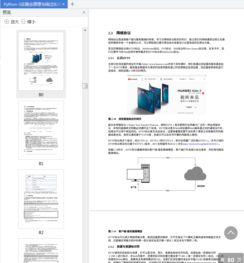Screen dimensions: 244x263
Task: Click the 图 2-19 客户端-服务器端模型 caption
Action: [x=125, y=231]
